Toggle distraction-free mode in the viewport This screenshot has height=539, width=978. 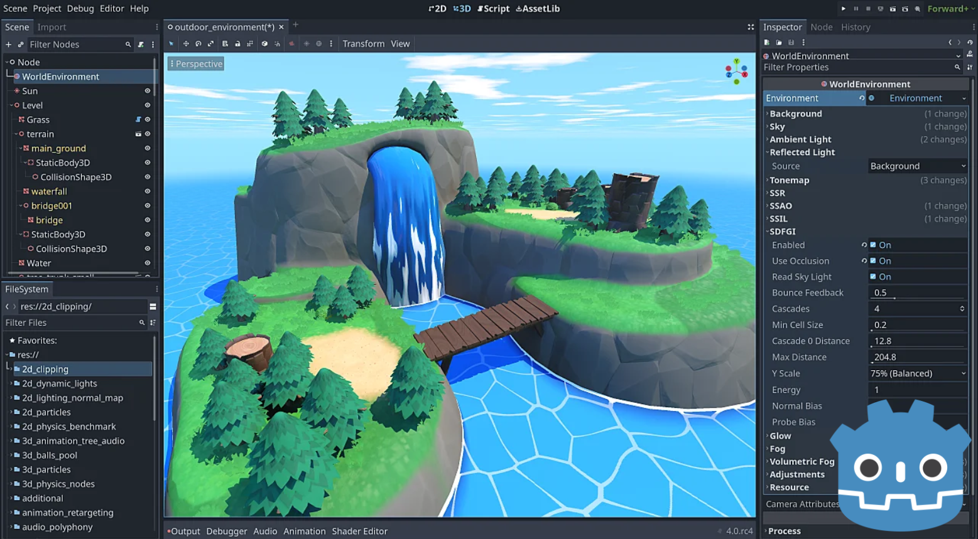point(751,27)
